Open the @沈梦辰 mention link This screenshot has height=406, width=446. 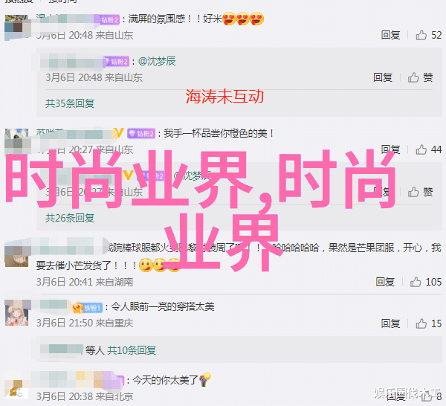[157, 61]
